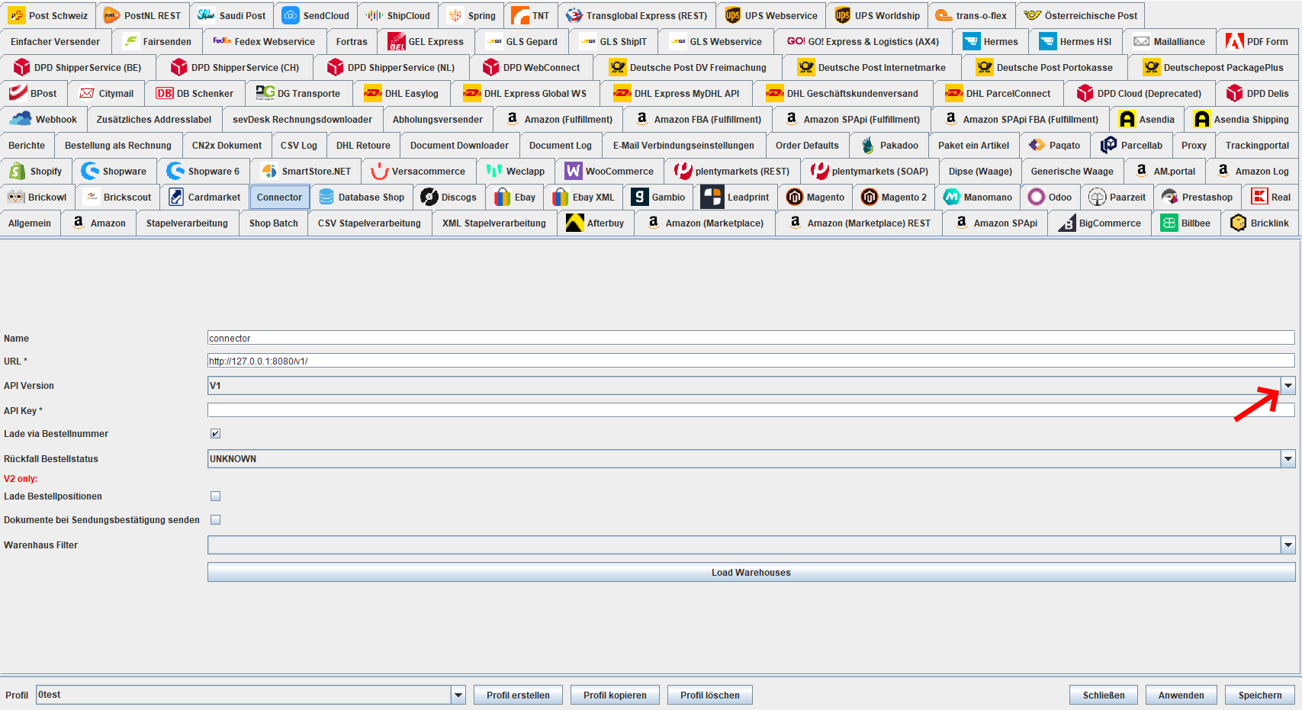Open the Magento 2 tab icon
Image resolution: width=1302 pixels, height=710 pixels.
click(x=870, y=197)
